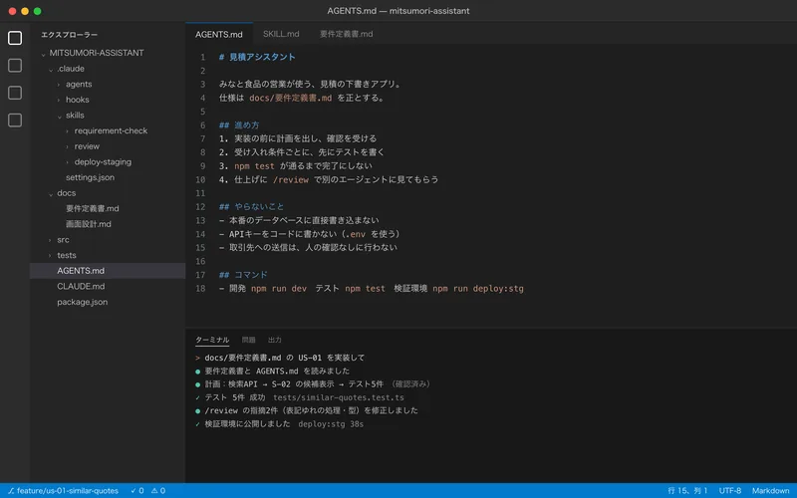
Task: Click line number 1 in the gutter
Action: 202,57
